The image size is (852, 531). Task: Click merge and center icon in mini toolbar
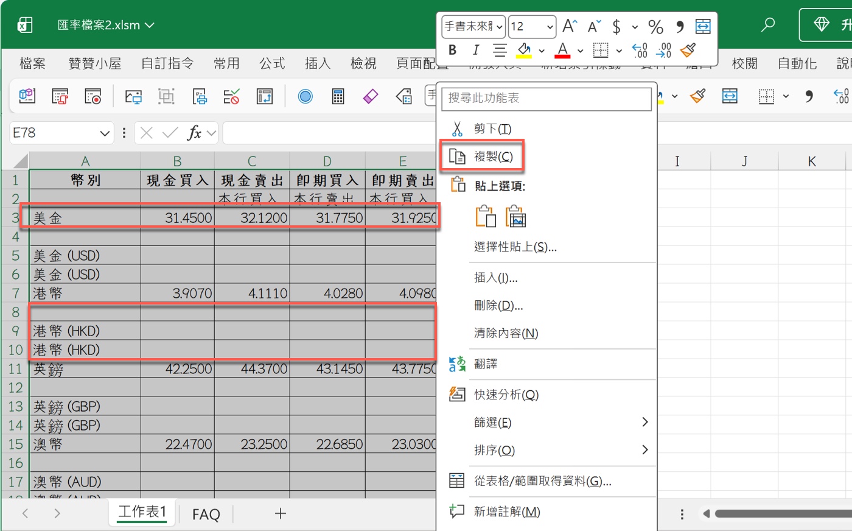point(703,26)
